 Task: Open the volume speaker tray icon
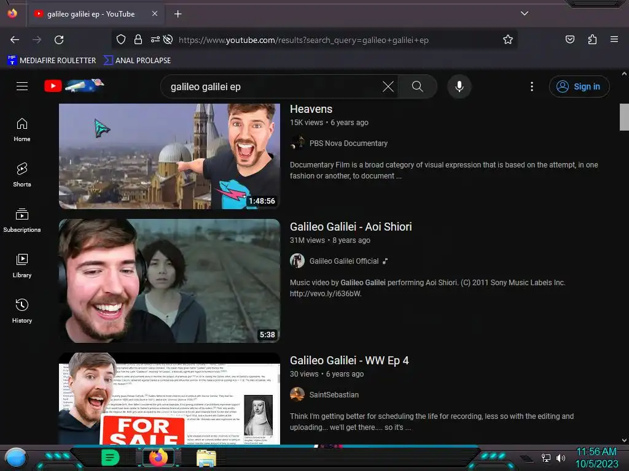(x=561, y=458)
